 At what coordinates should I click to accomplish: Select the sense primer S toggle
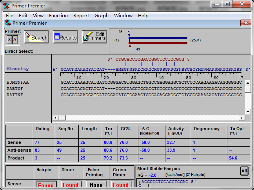pos(9,39)
